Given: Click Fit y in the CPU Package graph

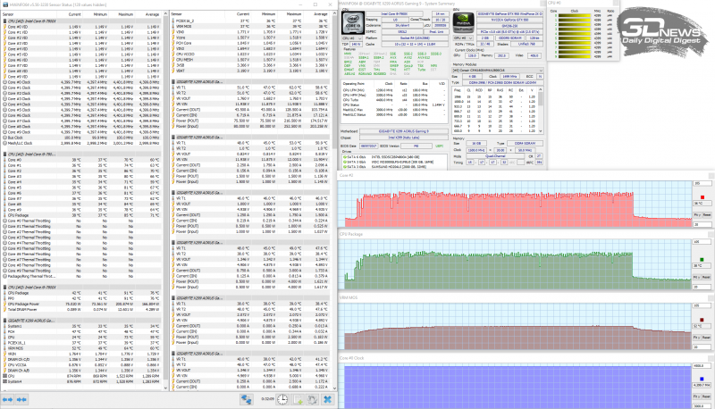Looking at the screenshot, I should [697, 277].
